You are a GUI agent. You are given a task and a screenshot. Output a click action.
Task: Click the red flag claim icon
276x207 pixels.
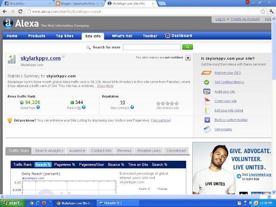point(207,101)
